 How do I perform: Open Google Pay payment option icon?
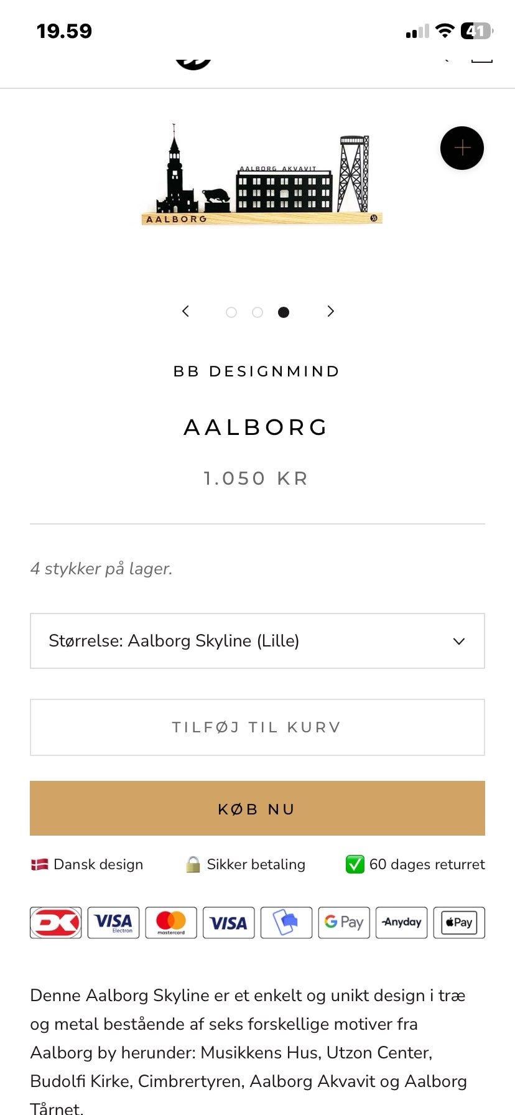coord(343,923)
